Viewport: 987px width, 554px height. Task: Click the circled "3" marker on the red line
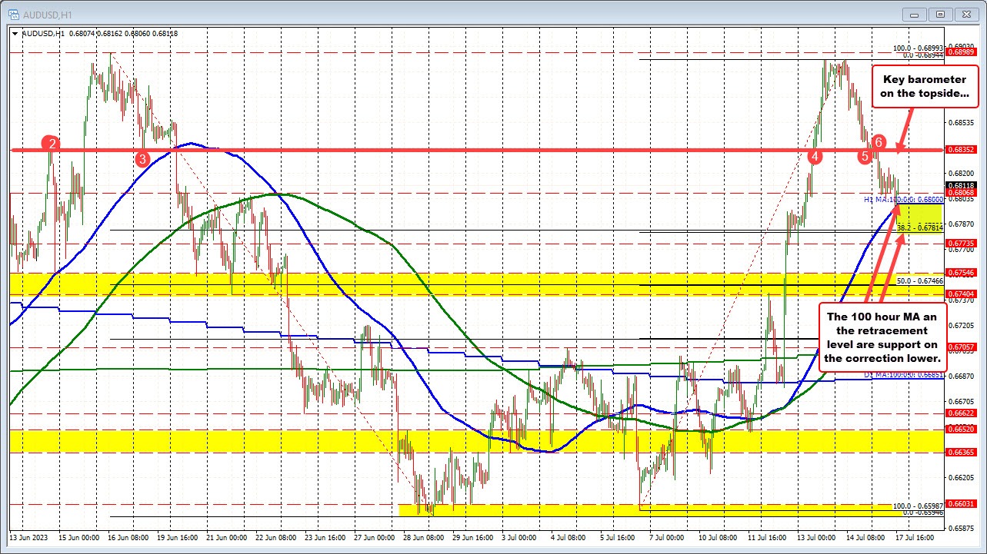pyautogui.click(x=142, y=159)
